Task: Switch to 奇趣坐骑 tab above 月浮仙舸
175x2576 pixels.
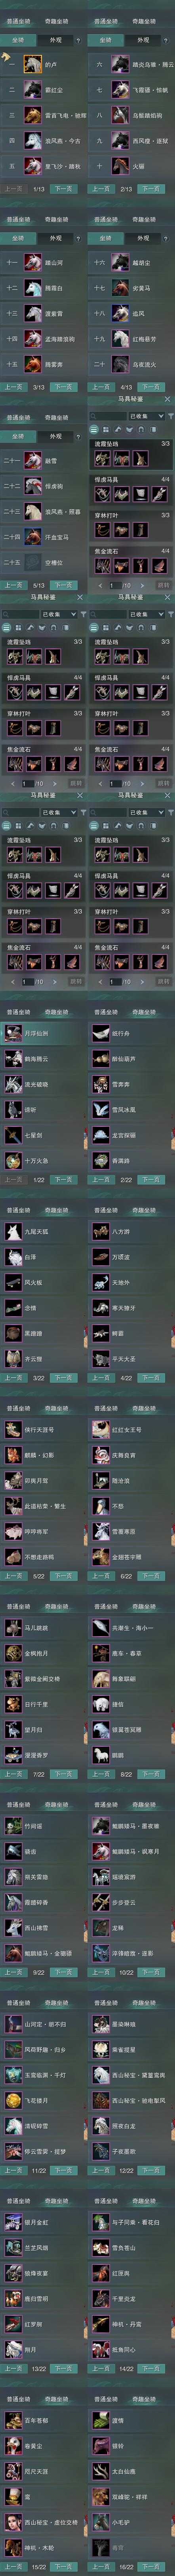Action: click(x=57, y=1012)
